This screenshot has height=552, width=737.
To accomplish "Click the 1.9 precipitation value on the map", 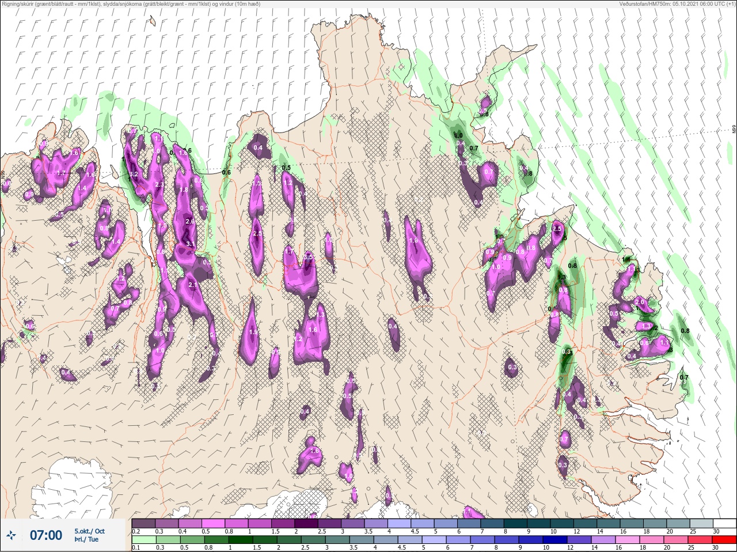I will point(253,332).
